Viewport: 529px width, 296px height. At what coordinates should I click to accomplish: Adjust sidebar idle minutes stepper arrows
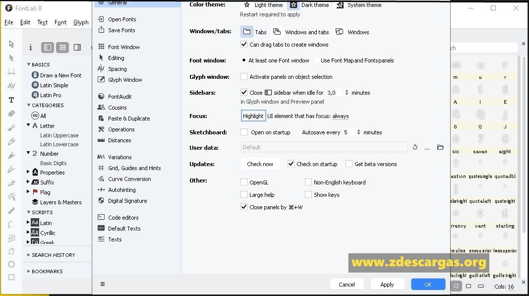coord(347,93)
